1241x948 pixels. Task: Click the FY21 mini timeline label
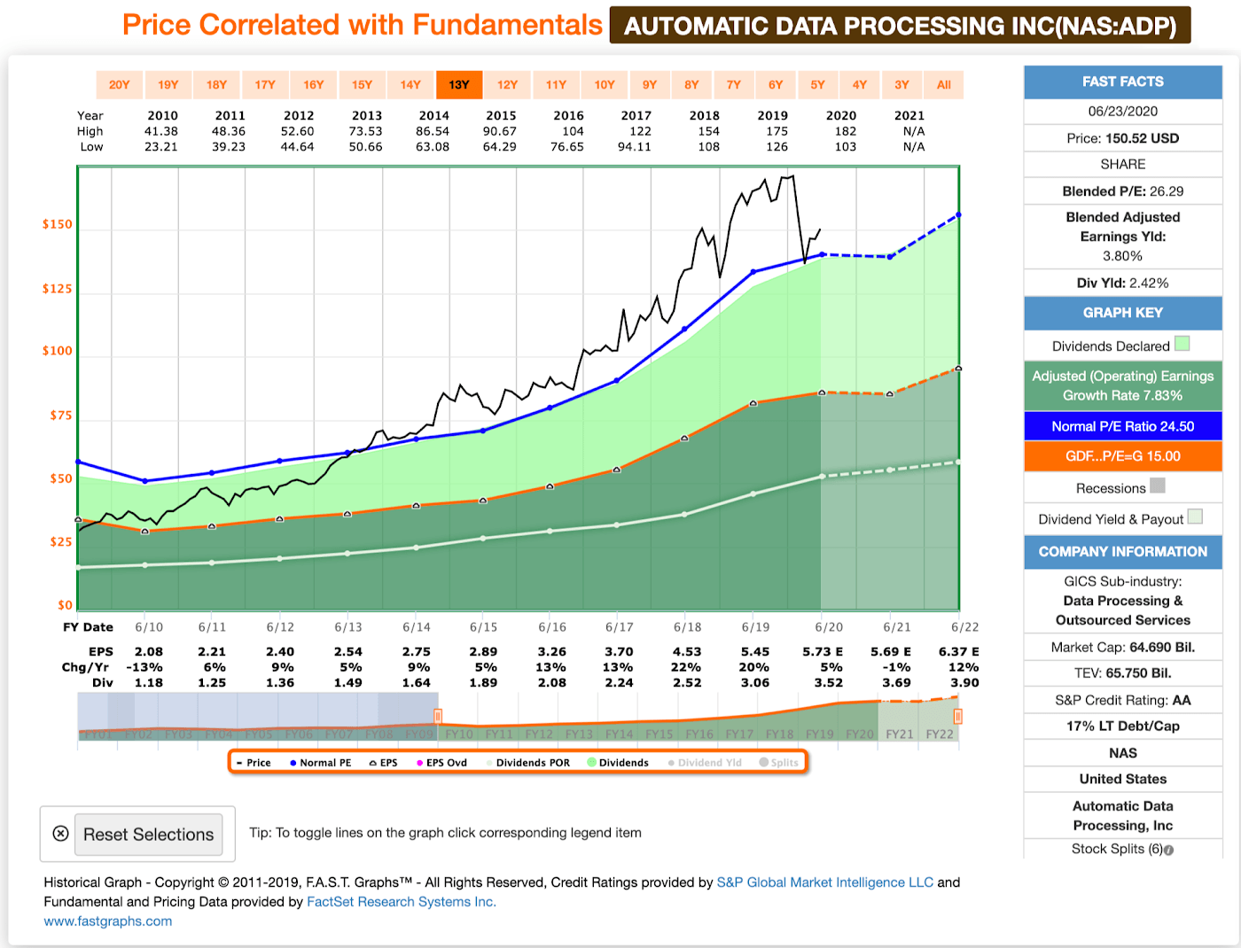(899, 734)
